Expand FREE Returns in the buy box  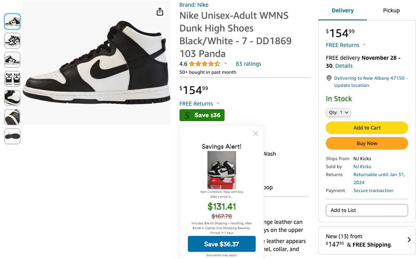tap(364, 45)
